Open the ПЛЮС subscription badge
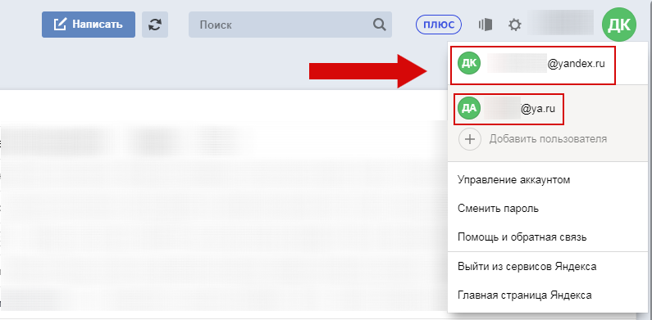The width and height of the screenshot is (652, 320). click(x=439, y=25)
